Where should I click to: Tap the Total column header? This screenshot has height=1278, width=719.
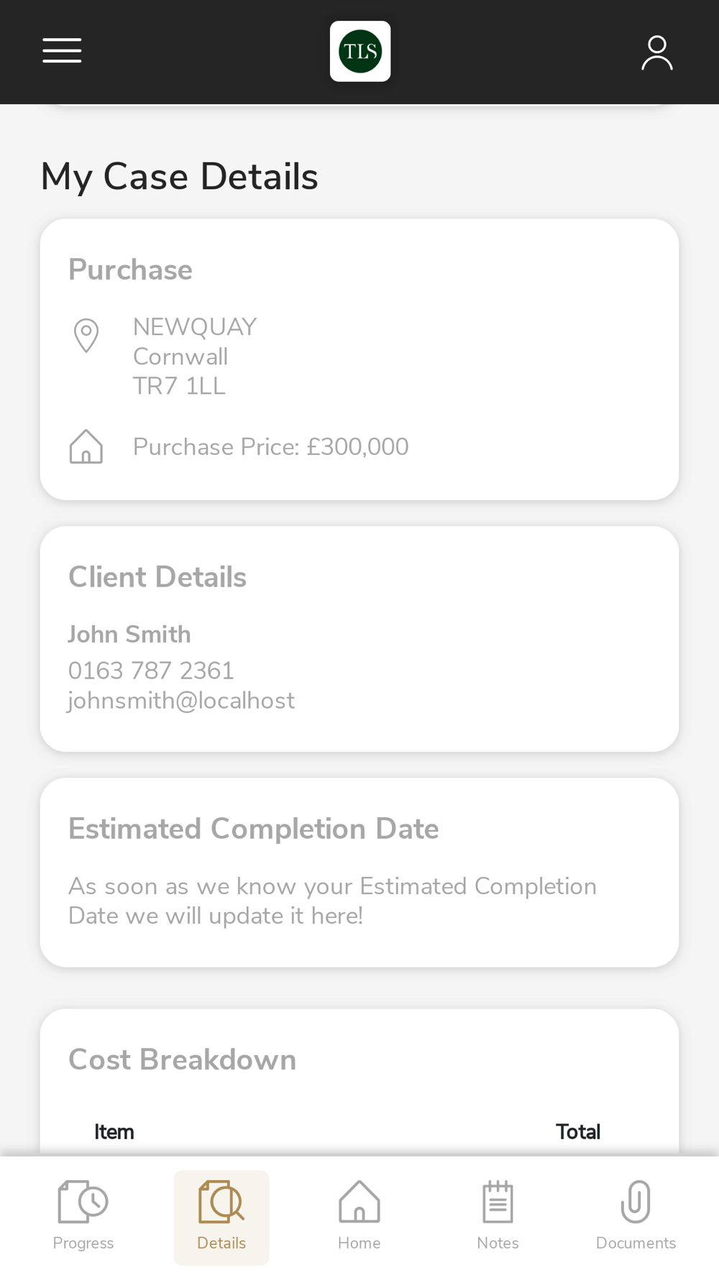coord(578,1131)
